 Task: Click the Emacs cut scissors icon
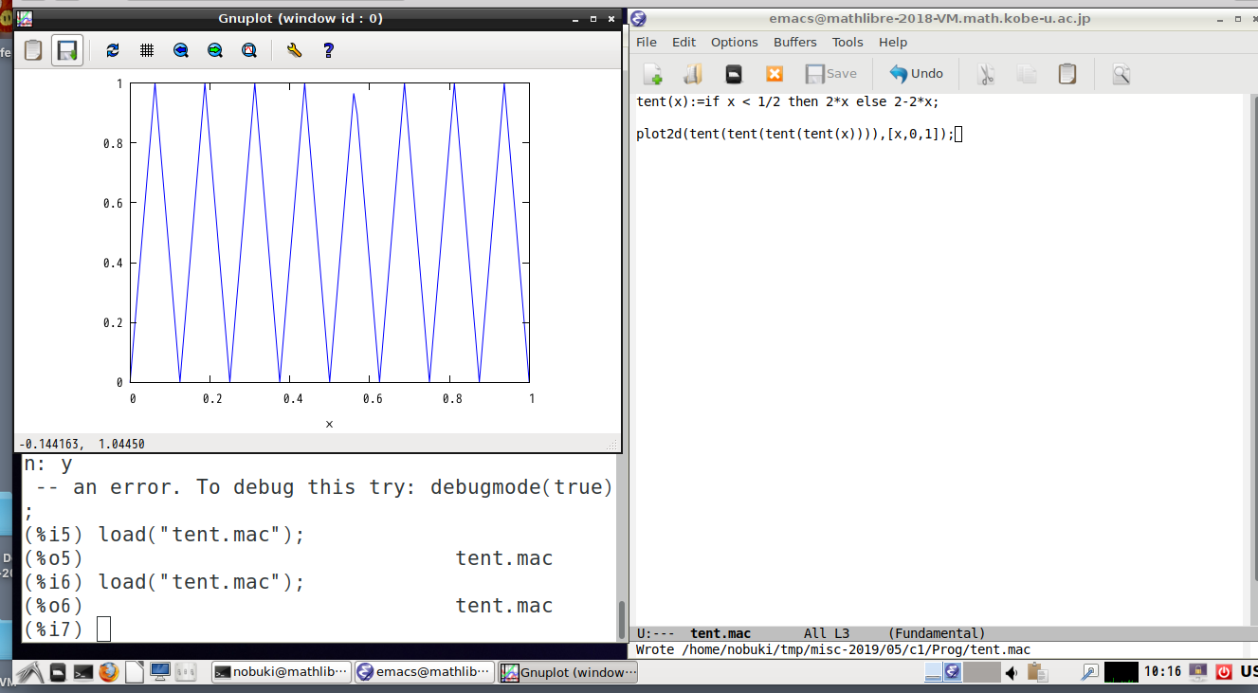point(986,74)
